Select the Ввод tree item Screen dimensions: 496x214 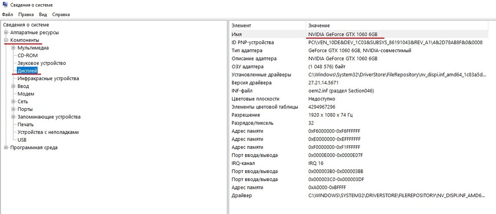[23, 86]
